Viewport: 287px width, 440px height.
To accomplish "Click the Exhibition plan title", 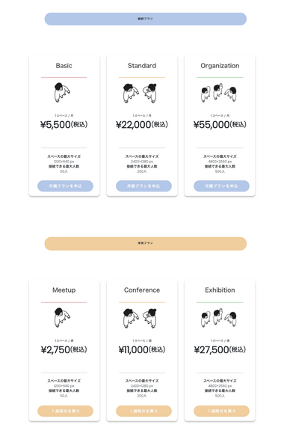I will (x=220, y=290).
